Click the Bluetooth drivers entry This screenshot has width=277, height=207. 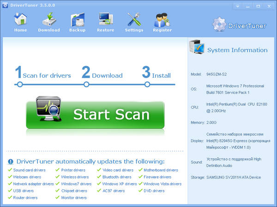[x=116, y=177]
